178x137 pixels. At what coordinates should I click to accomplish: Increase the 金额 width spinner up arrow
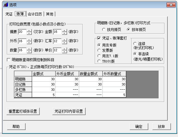pos(64,30)
